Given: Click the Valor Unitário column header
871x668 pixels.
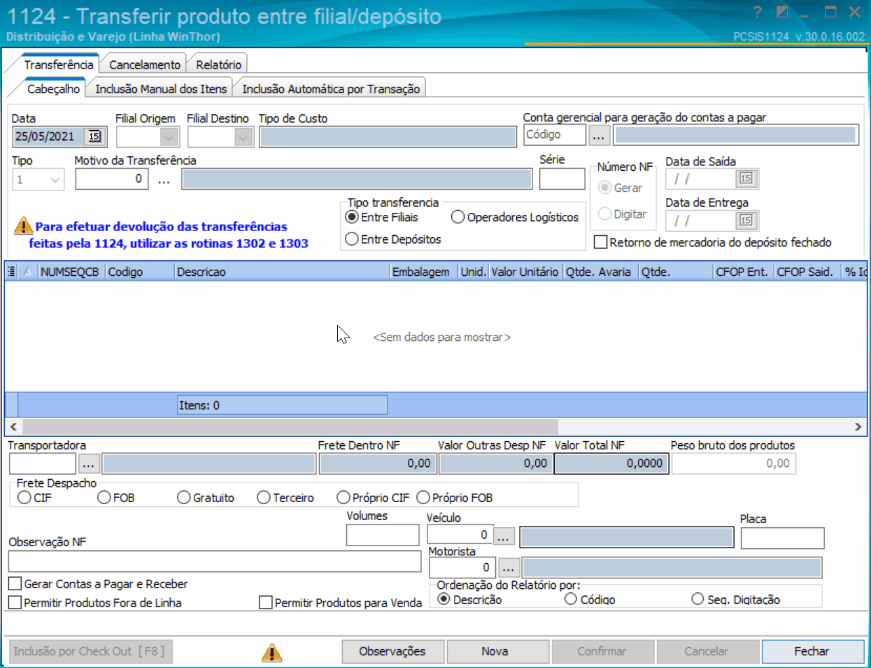Looking at the screenshot, I should (x=525, y=272).
